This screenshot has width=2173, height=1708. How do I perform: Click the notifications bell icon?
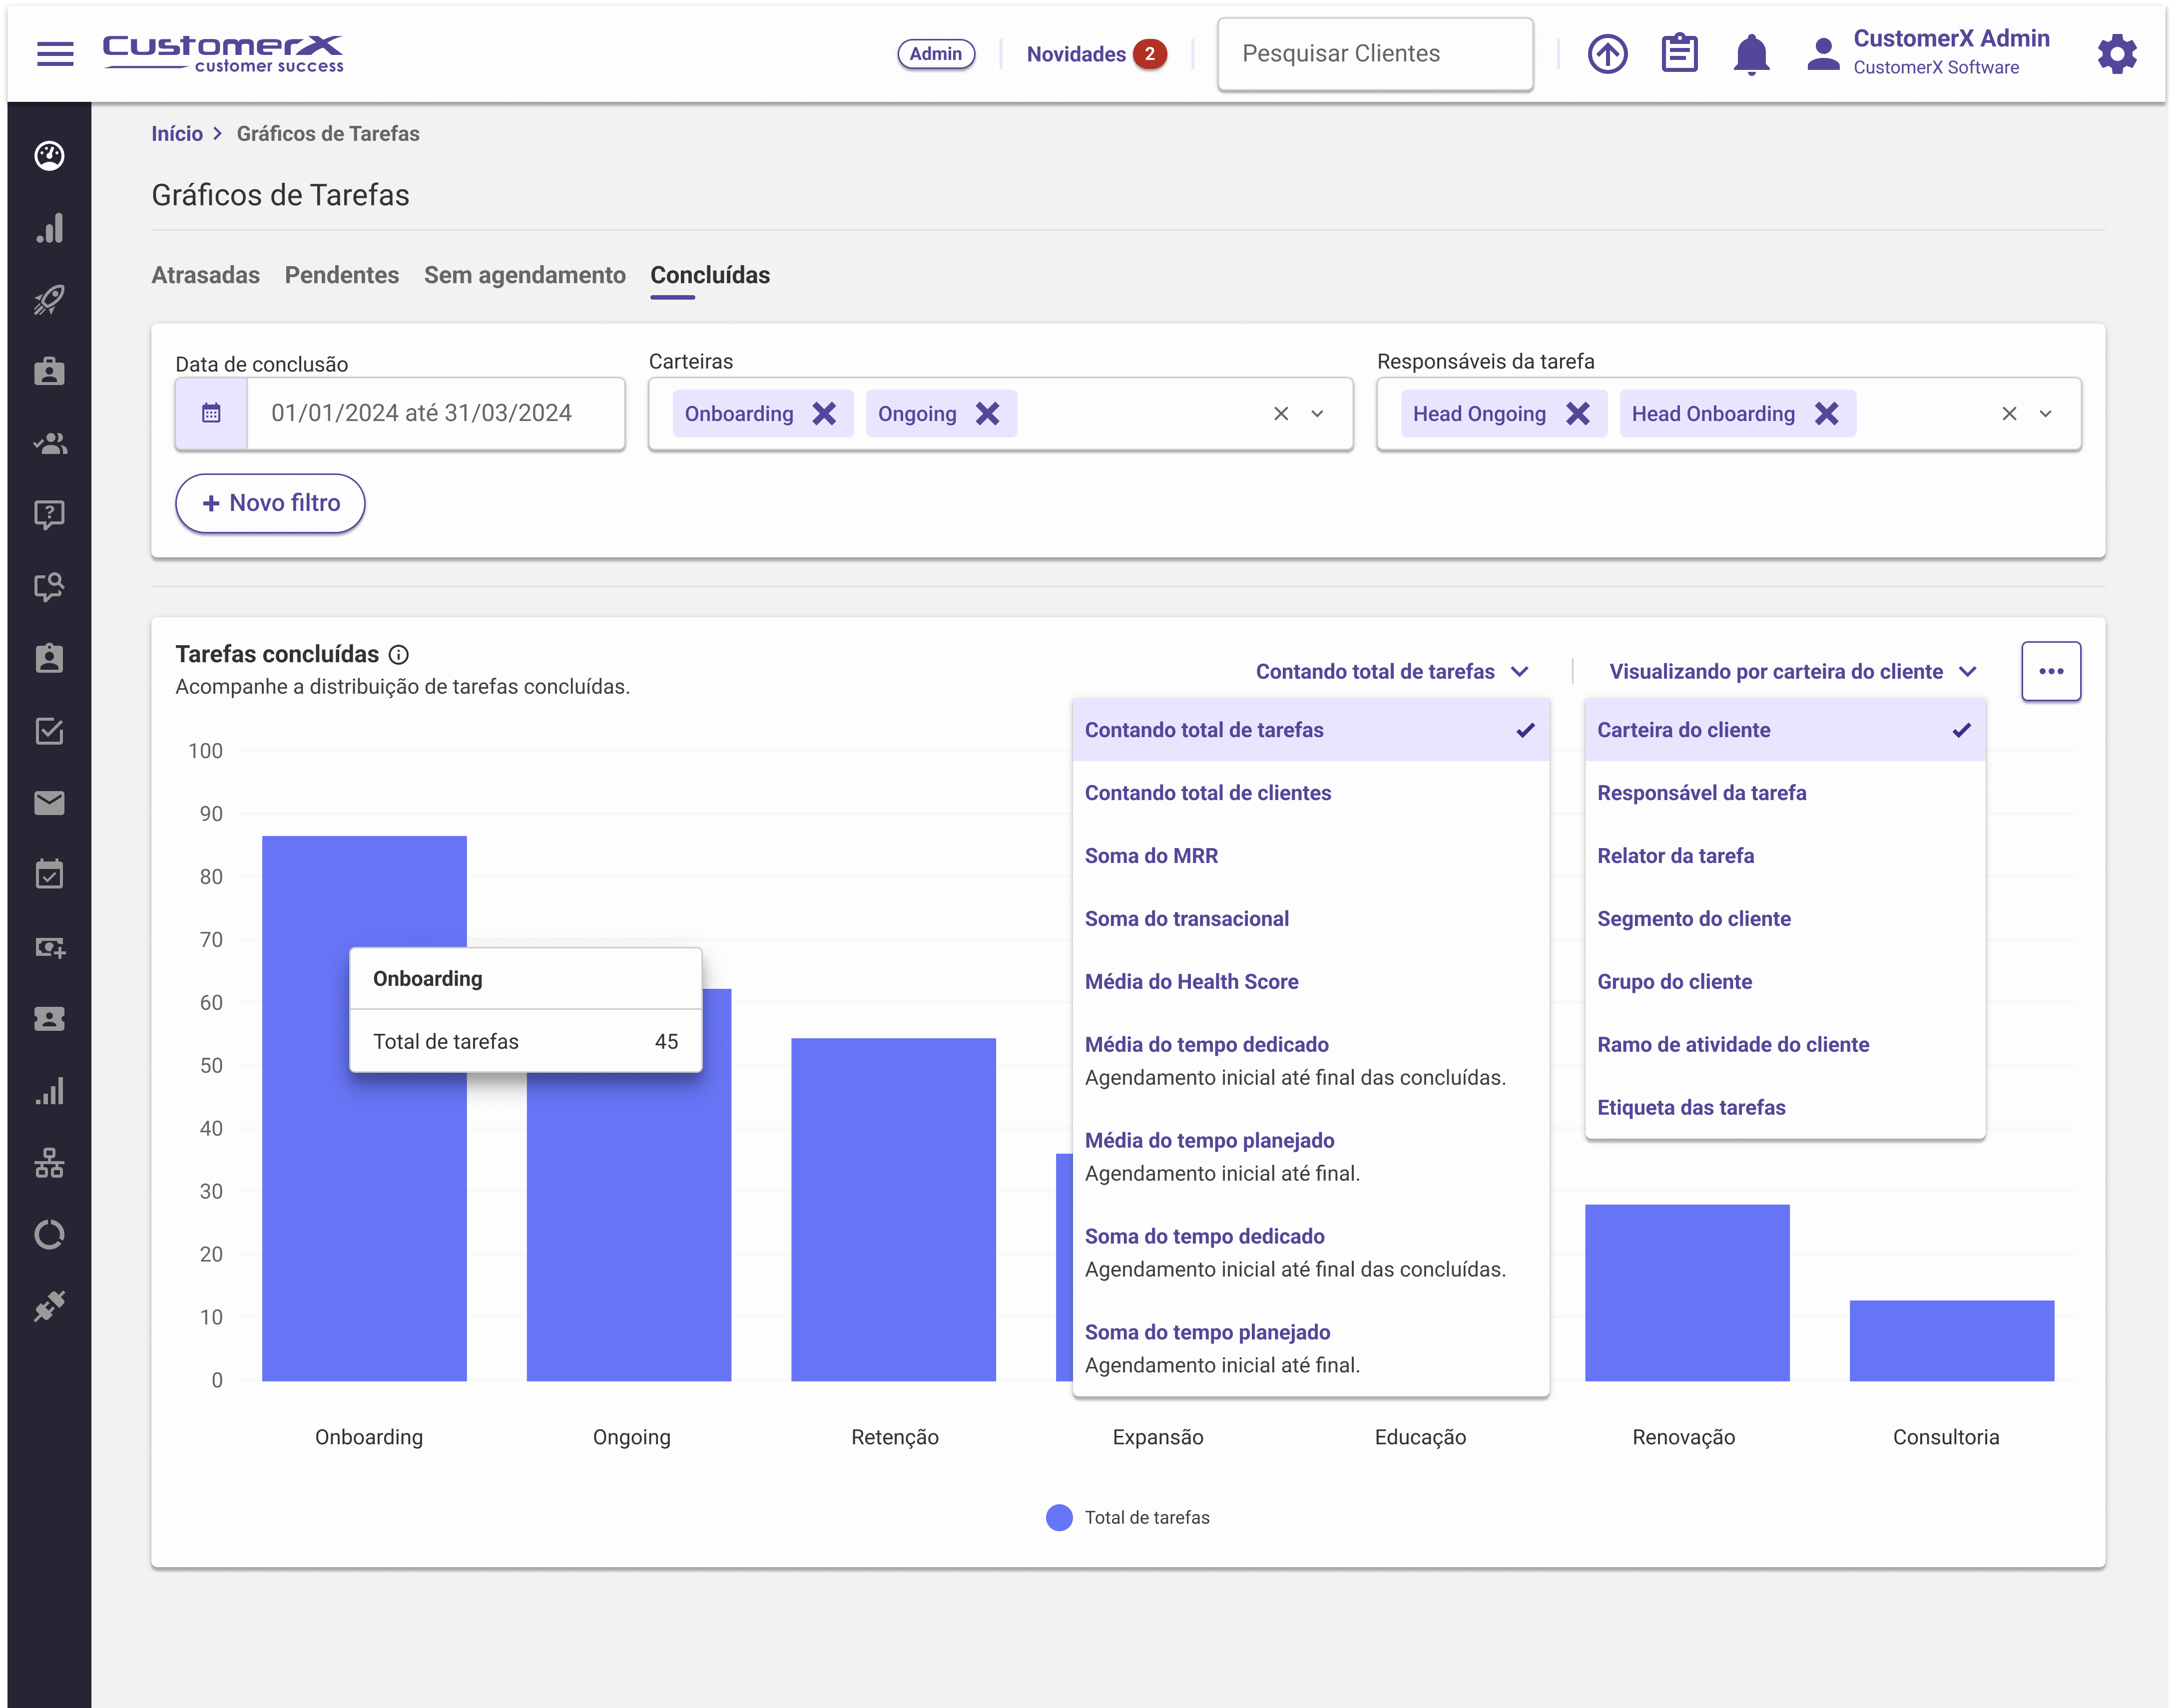click(1751, 54)
